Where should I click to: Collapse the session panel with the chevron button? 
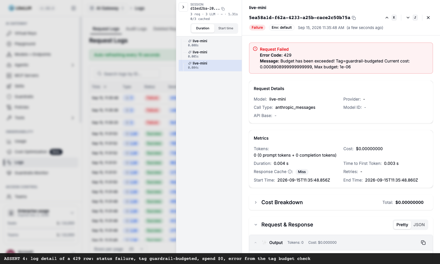point(183,7)
